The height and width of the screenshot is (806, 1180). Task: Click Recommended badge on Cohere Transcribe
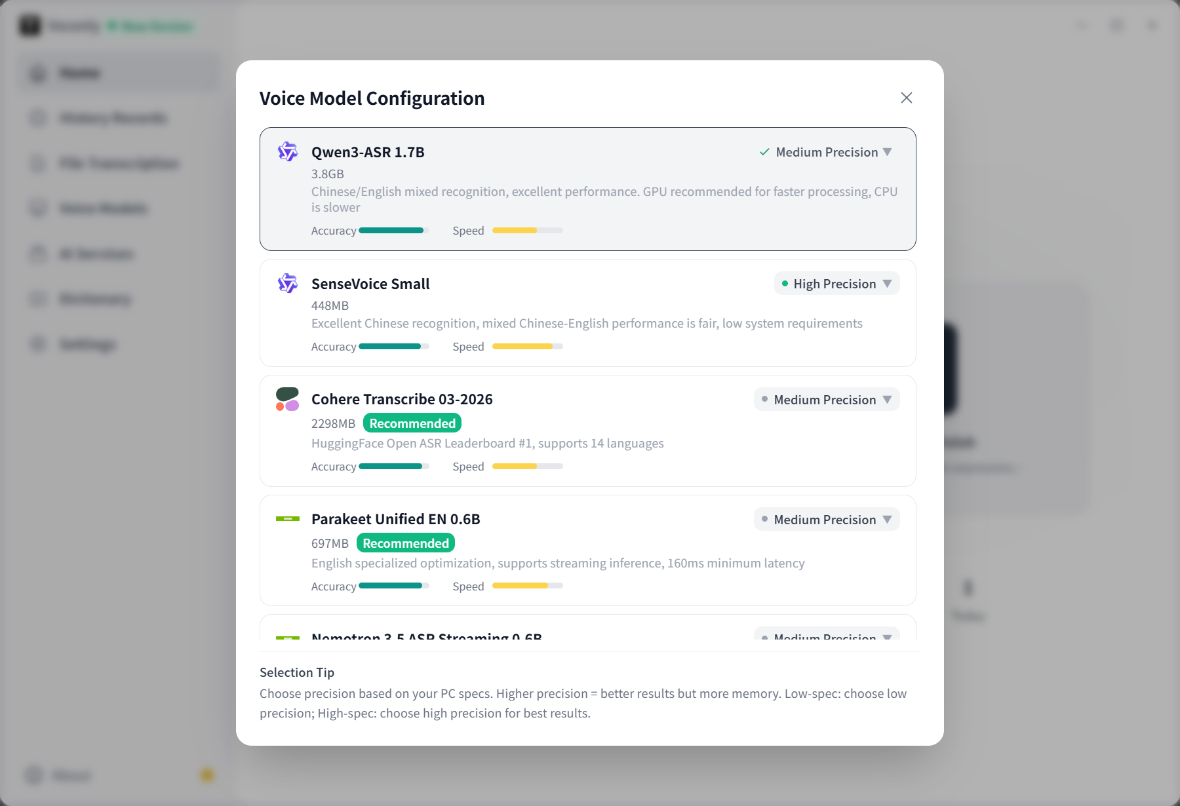pos(412,423)
